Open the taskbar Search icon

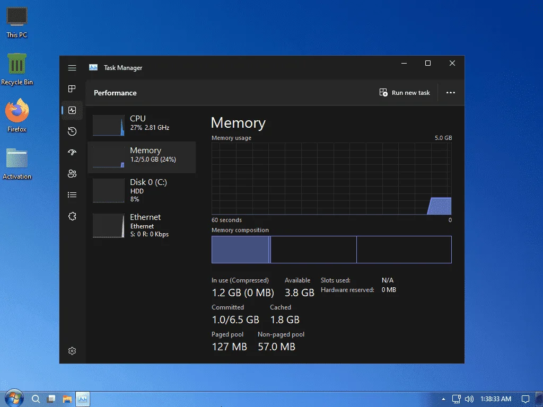pyautogui.click(x=36, y=399)
